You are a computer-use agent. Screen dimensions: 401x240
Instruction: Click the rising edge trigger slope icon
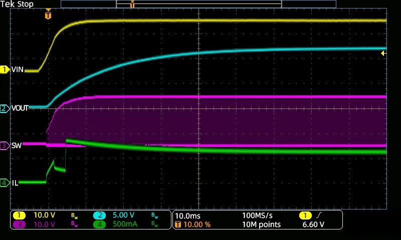click(x=319, y=215)
